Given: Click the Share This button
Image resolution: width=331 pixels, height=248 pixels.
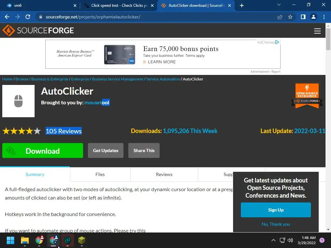Looking at the screenshot, I should [144, 150].
